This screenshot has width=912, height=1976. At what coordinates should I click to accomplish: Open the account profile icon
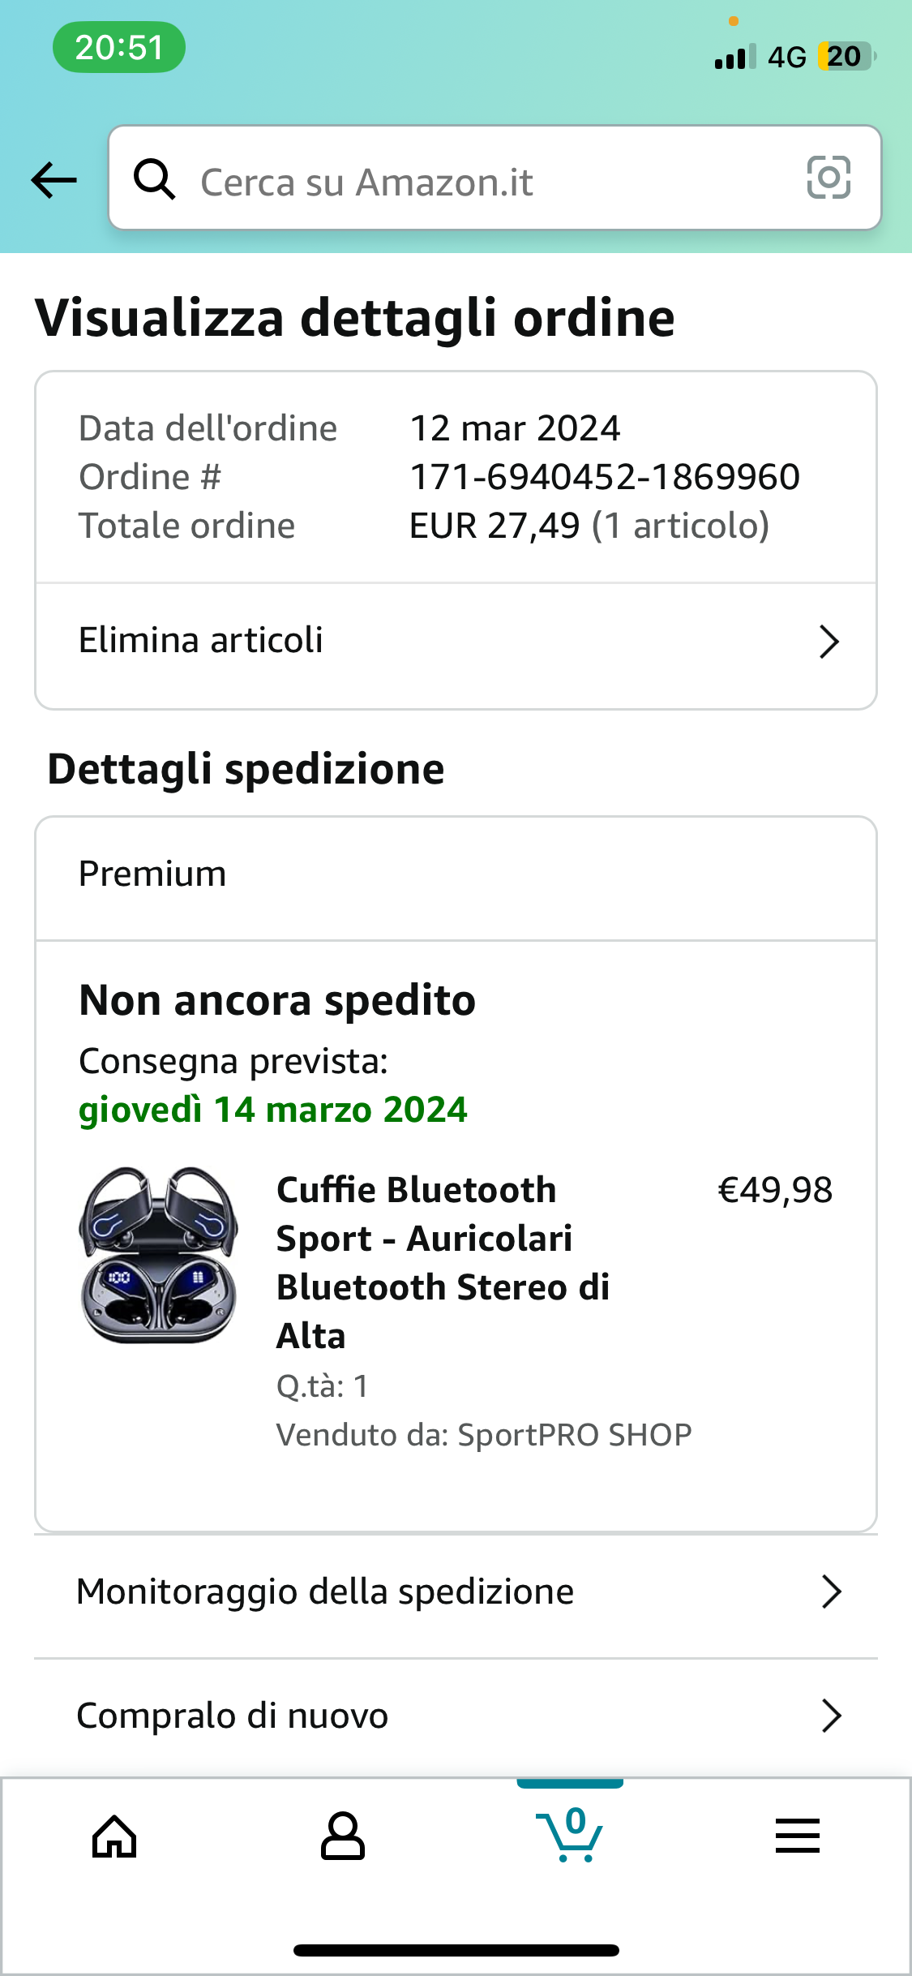click(342, 1836)
